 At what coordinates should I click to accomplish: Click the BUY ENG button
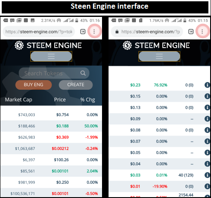pos(33,84)
